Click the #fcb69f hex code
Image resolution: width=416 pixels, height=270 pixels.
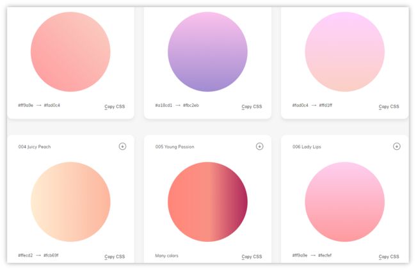pyautogui.click(x=51, y=255)
